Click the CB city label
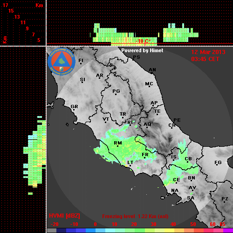Screen dimensions: 233x233 (188, 159)
